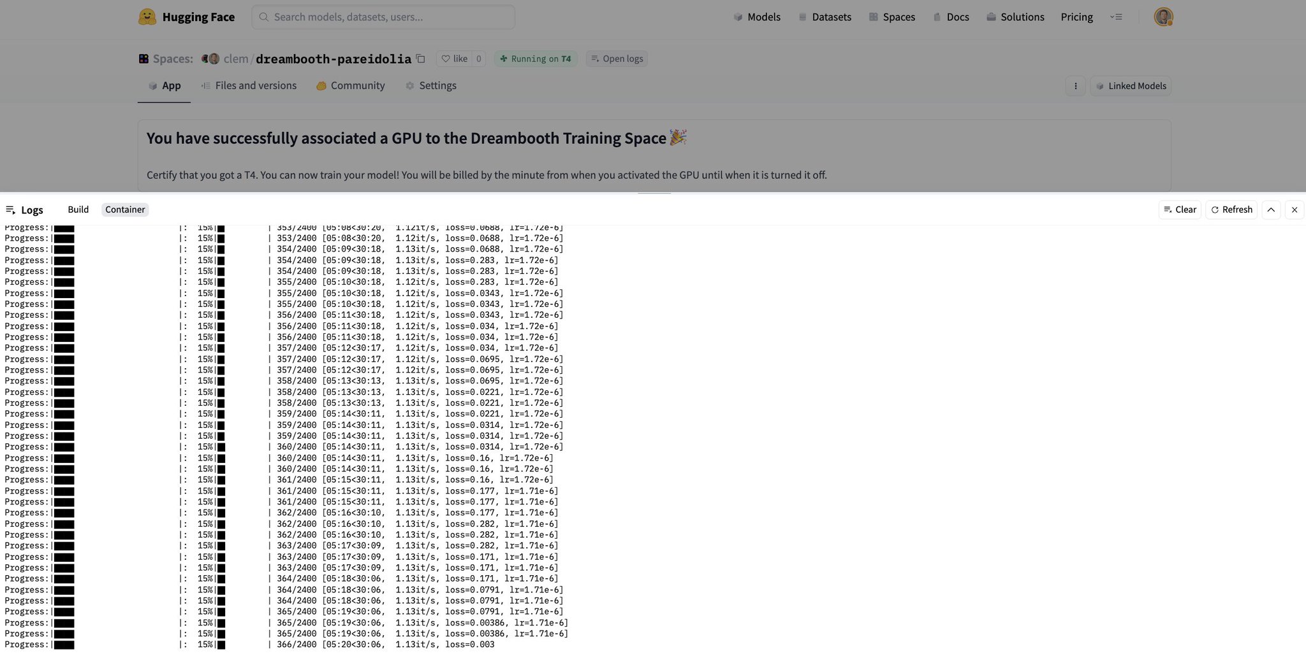Open the dreambooth-pareidolia space link

click(334, 59)
